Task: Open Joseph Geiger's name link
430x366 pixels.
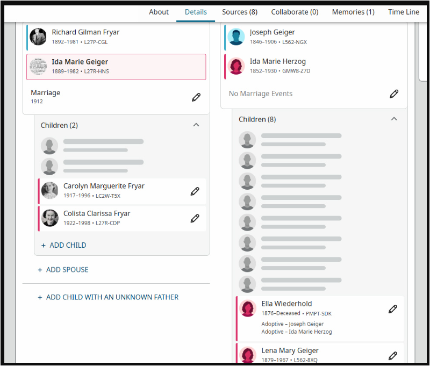Action: pos(272,32)
